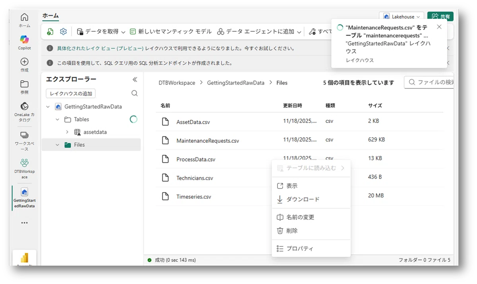
Task: Click New semantic model (新しいセマンティック モデル)
Action: (x=171, y=31)
